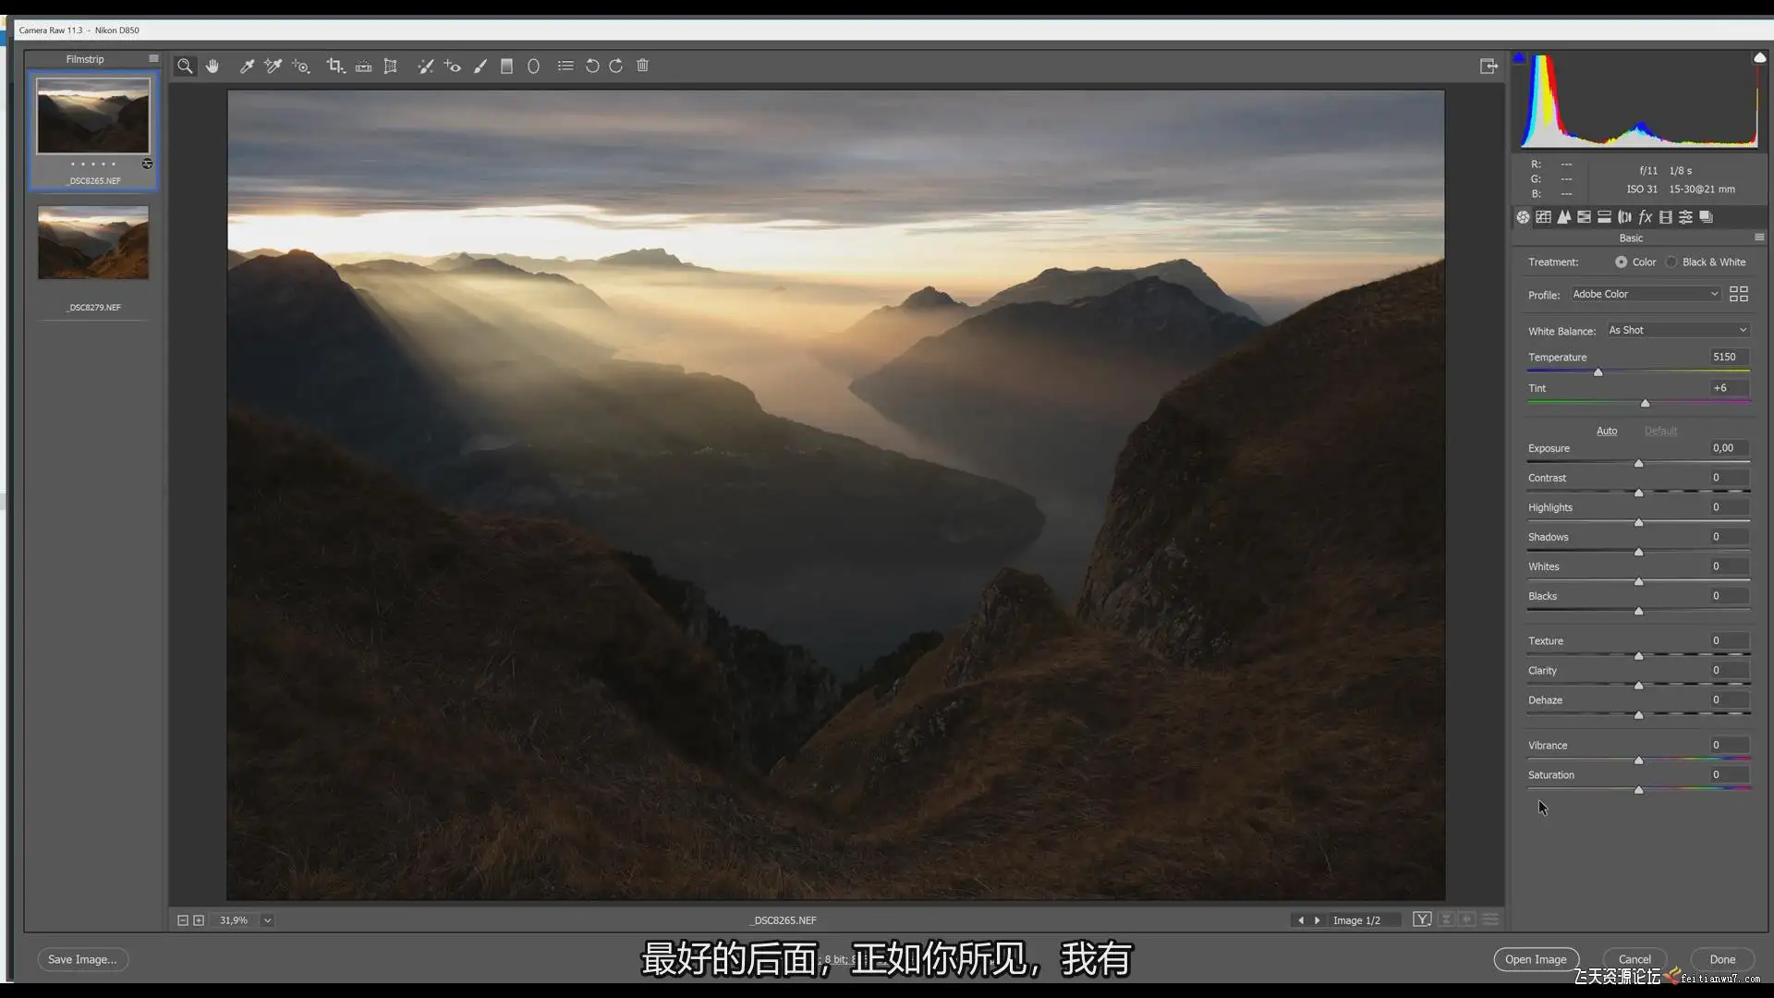The width and height of the screenshot is (1774, 998).
Task: Select the White Balance eyedropper tool
Action: pos(247,66)
